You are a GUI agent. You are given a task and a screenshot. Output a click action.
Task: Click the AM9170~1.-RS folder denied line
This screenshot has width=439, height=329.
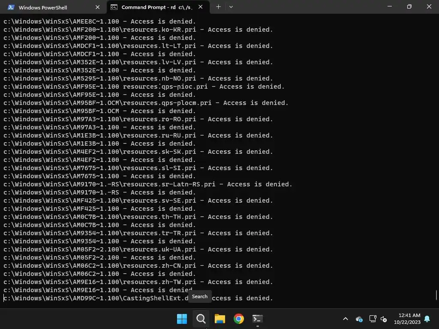99,192
